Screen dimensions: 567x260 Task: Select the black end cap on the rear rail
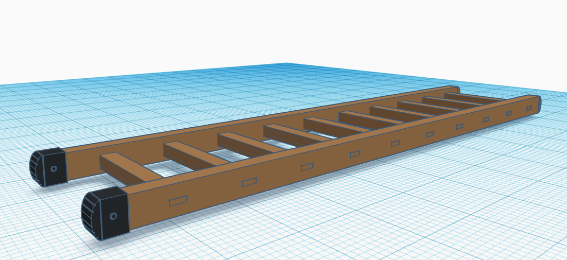48,167
